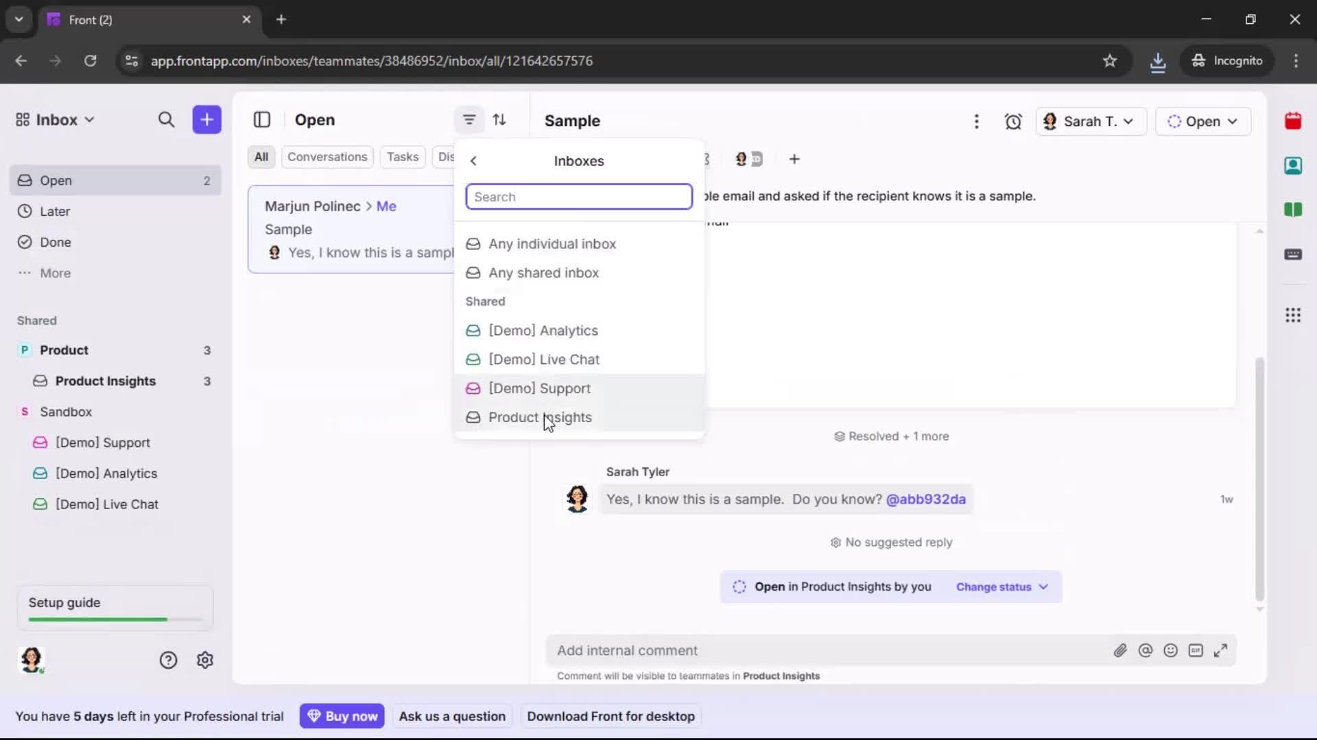Open the calendar icon in the right sidebar

click(x=1294, y=121)
